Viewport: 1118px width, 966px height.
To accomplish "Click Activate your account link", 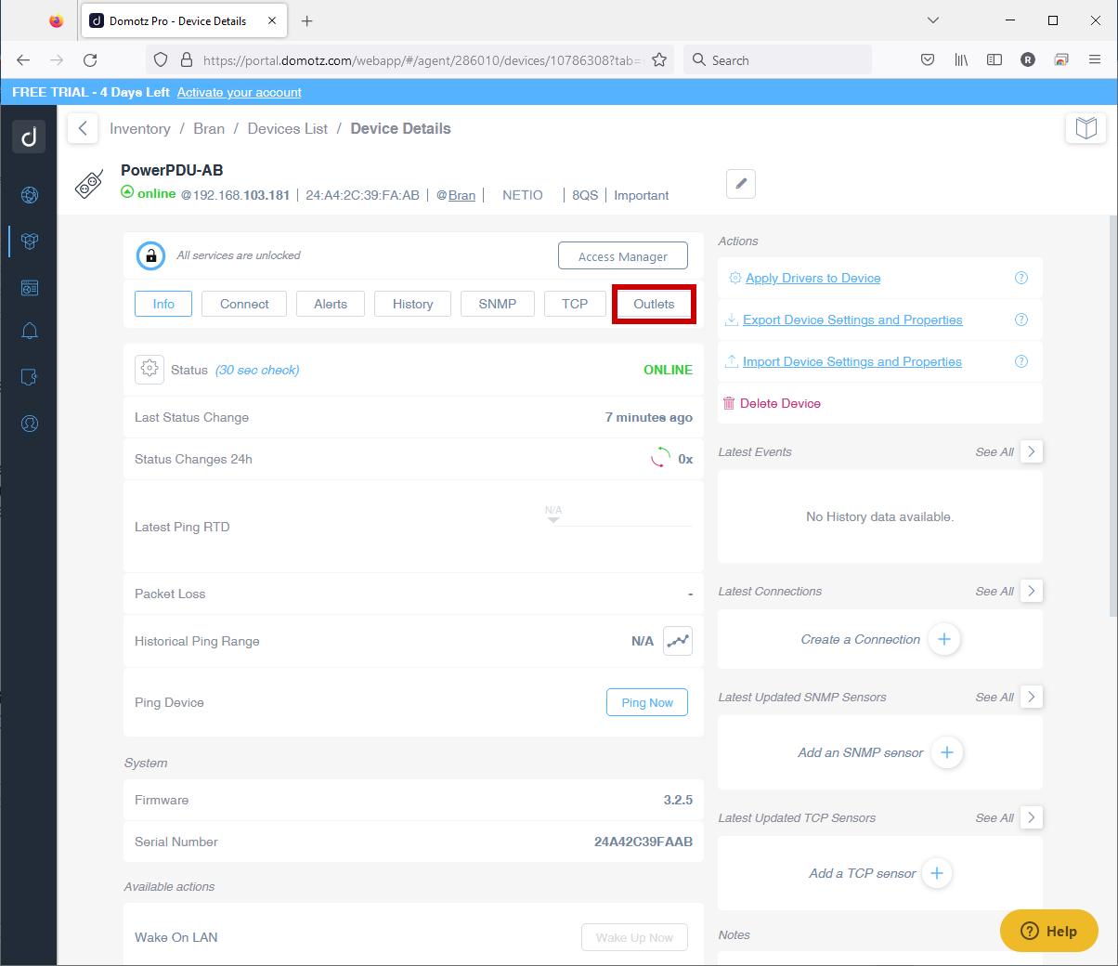I will coord(240,92).
